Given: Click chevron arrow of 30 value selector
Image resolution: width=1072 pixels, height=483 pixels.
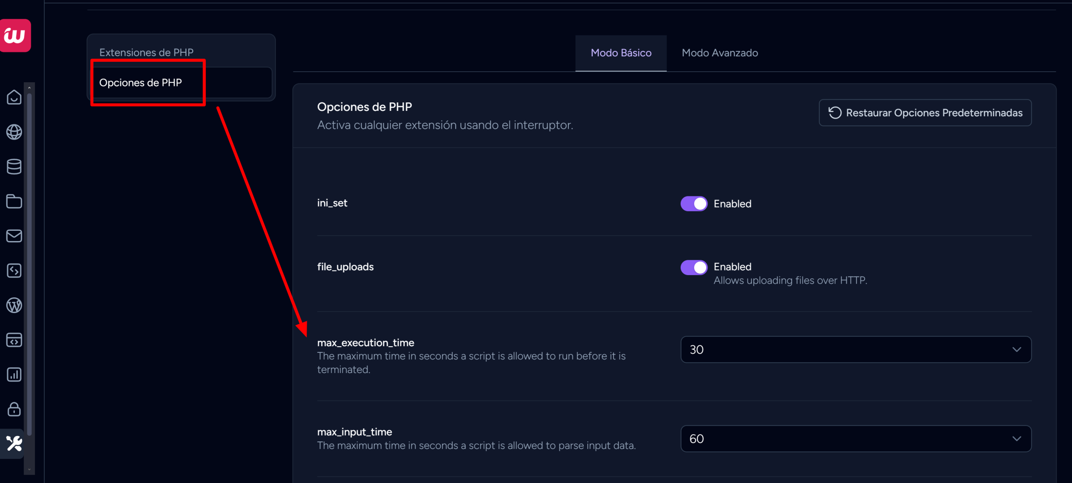Looking at the screenshot, I should click(x=1017, y=349).
